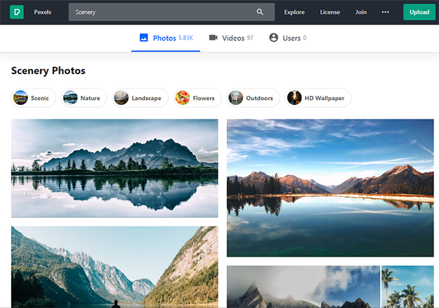Click the Outdoors tag thumbnail icon

click(x=236, y=98)
